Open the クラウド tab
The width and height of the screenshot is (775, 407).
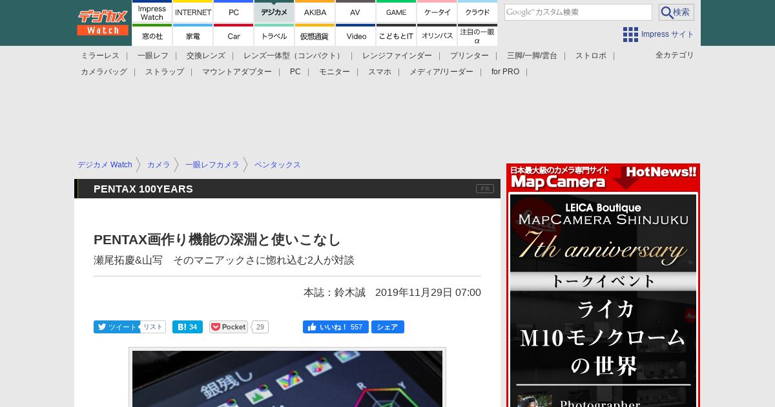click(477, 12)
